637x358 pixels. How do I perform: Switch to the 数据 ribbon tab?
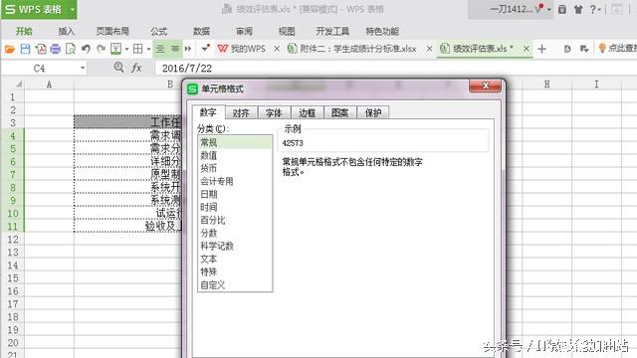click(x=201, y=31)
